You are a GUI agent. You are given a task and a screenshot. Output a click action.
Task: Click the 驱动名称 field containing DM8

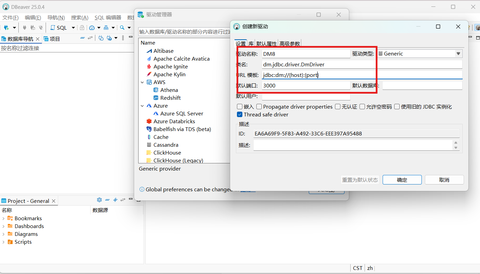pyautogui.click(x=306, y=53)
